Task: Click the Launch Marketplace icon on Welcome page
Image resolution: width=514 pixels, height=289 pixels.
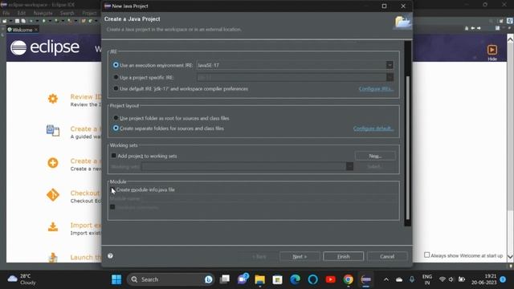Action: pos(53,258)
